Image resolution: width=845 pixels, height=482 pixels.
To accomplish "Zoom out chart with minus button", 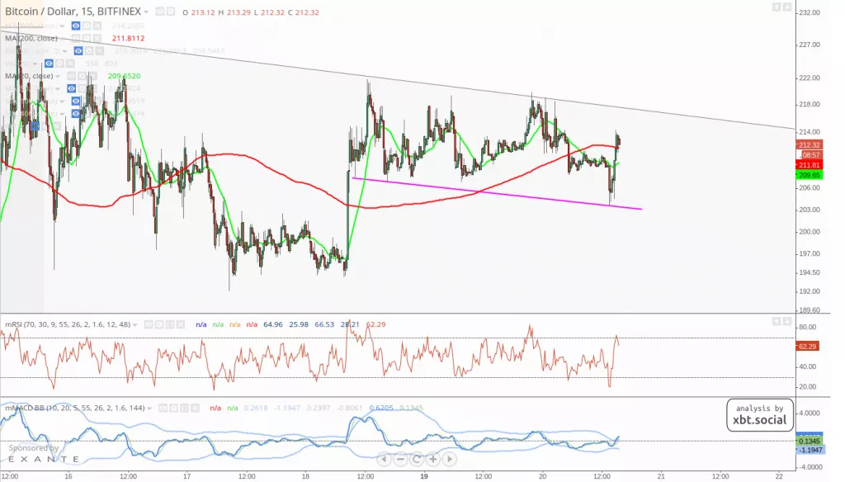I will click(x=400, y=459).
